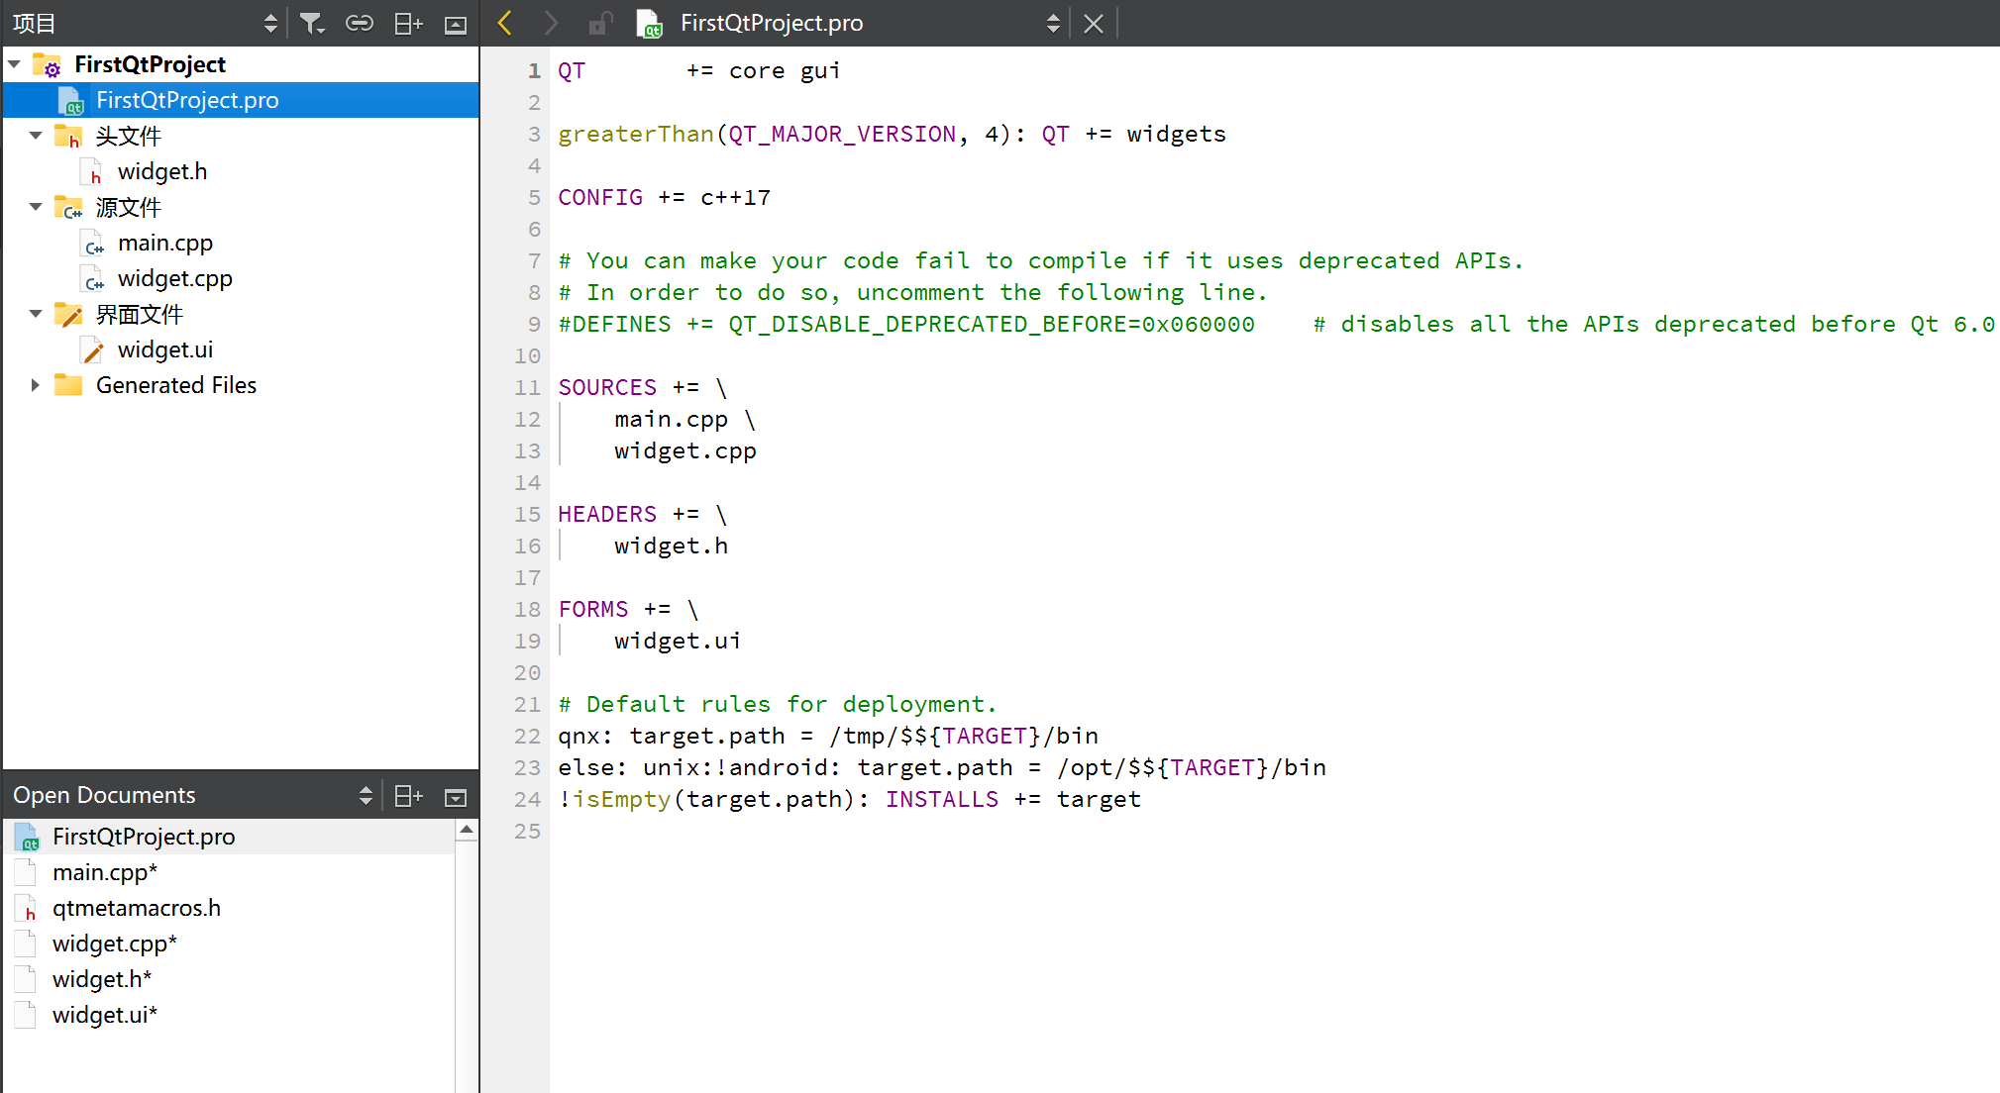Place cursor on FORMS keyword

tap(593, 609)
